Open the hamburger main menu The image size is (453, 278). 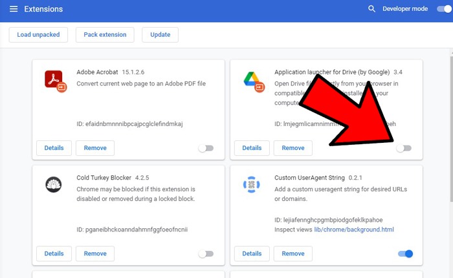click(14, 9)
